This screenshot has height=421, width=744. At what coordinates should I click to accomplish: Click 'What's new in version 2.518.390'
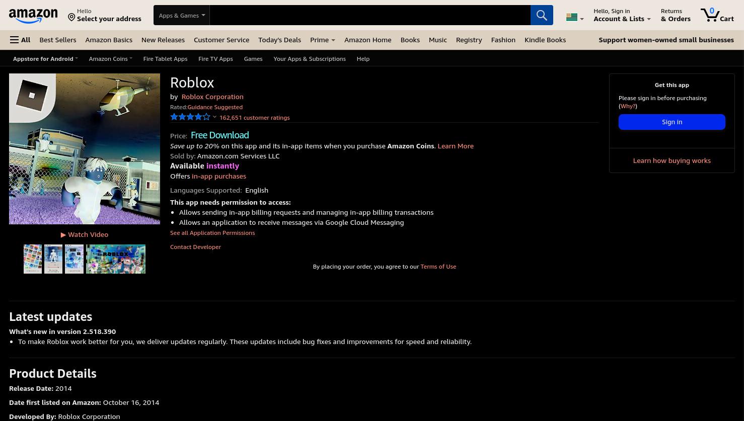pos(62,331)
